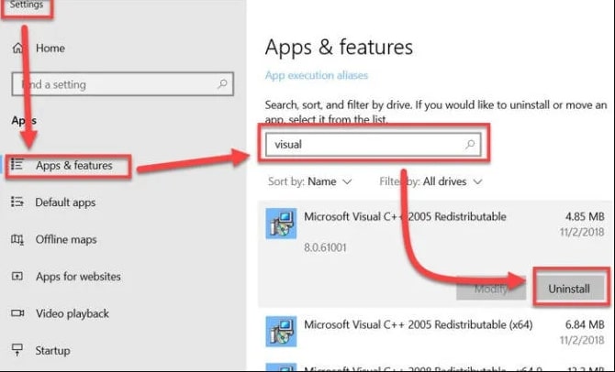Click the 6.84 MB size value

point(585,324)
